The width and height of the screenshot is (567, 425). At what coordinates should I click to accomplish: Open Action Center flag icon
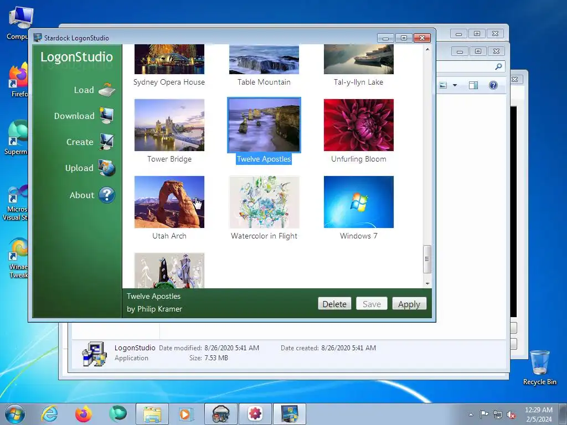pos(484,414)
